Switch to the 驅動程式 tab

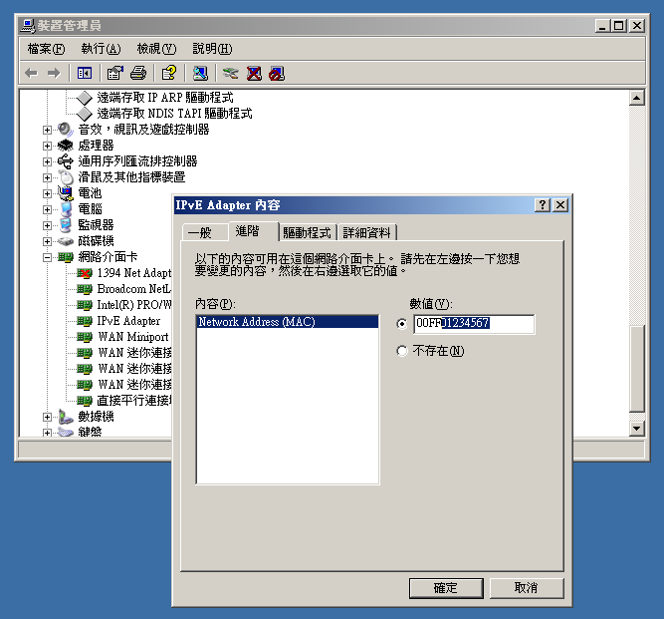[307, 233]
